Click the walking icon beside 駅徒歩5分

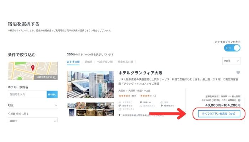(120, 106)
